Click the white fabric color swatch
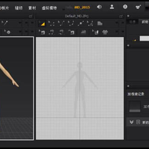 click(x=144, y=38)
